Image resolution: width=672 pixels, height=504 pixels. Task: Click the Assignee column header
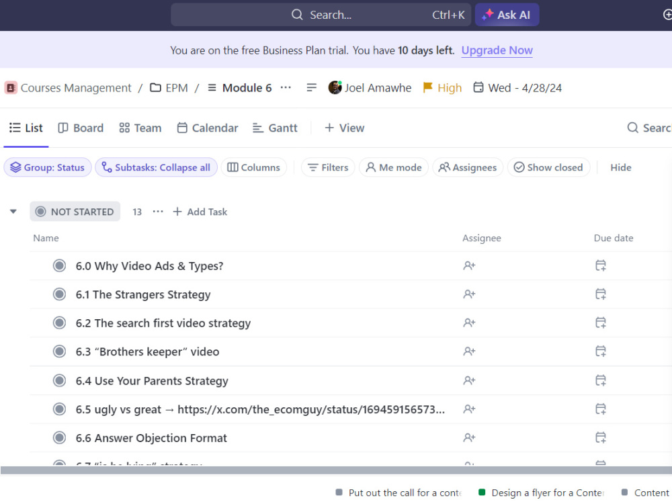[481, 238]
